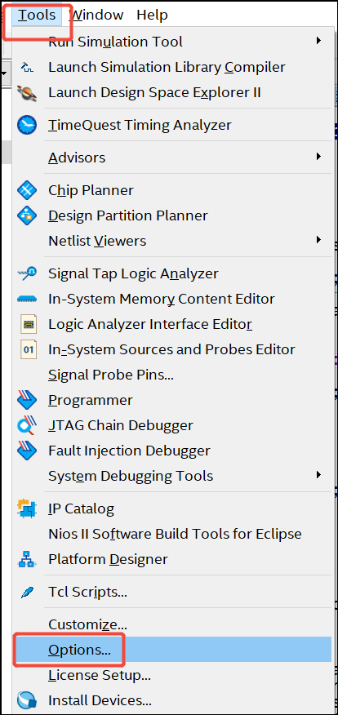Click the Platform Designer icon

(27, 559)
